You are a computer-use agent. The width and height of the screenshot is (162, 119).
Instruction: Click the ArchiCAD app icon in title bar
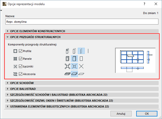[4, 4]
